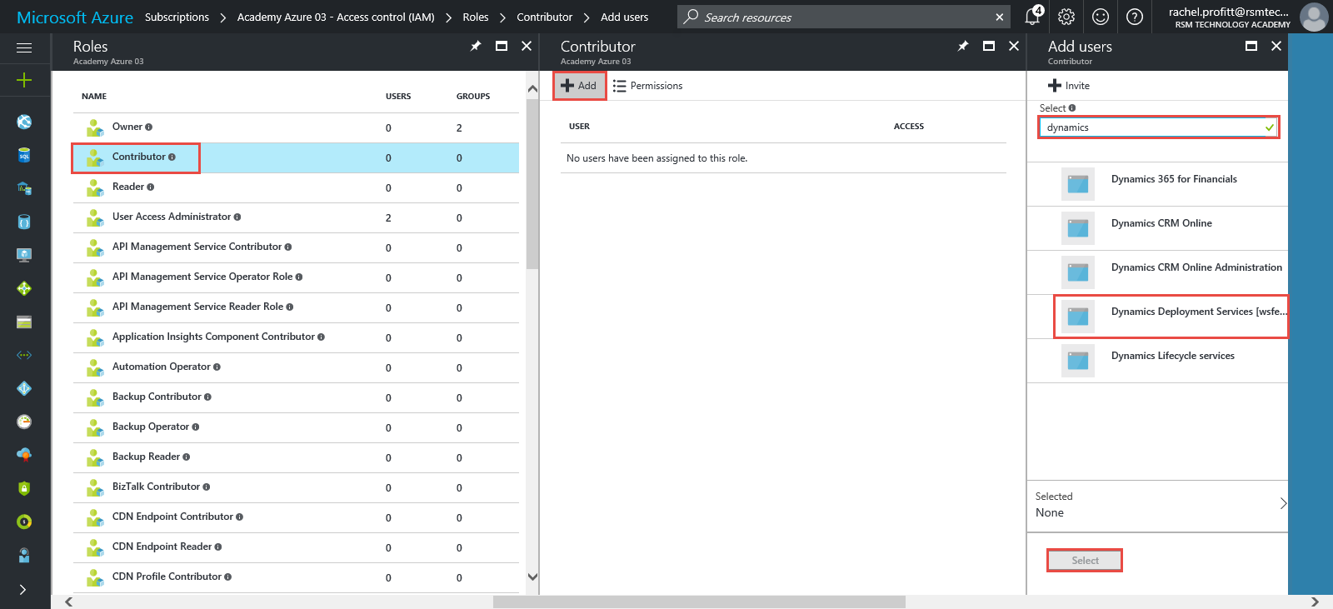Choose Dynamics 365 for Financials
1333x609 pixels.
tap(1157, 184)
